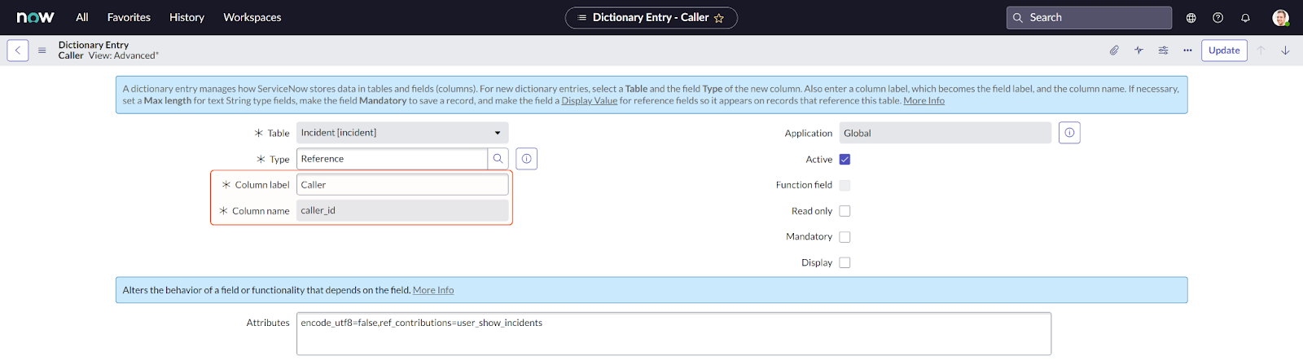Image resolution: width=1303 pixels, height=361 pixels.
Task: Click into the Column label field
Action: point(402,185)
